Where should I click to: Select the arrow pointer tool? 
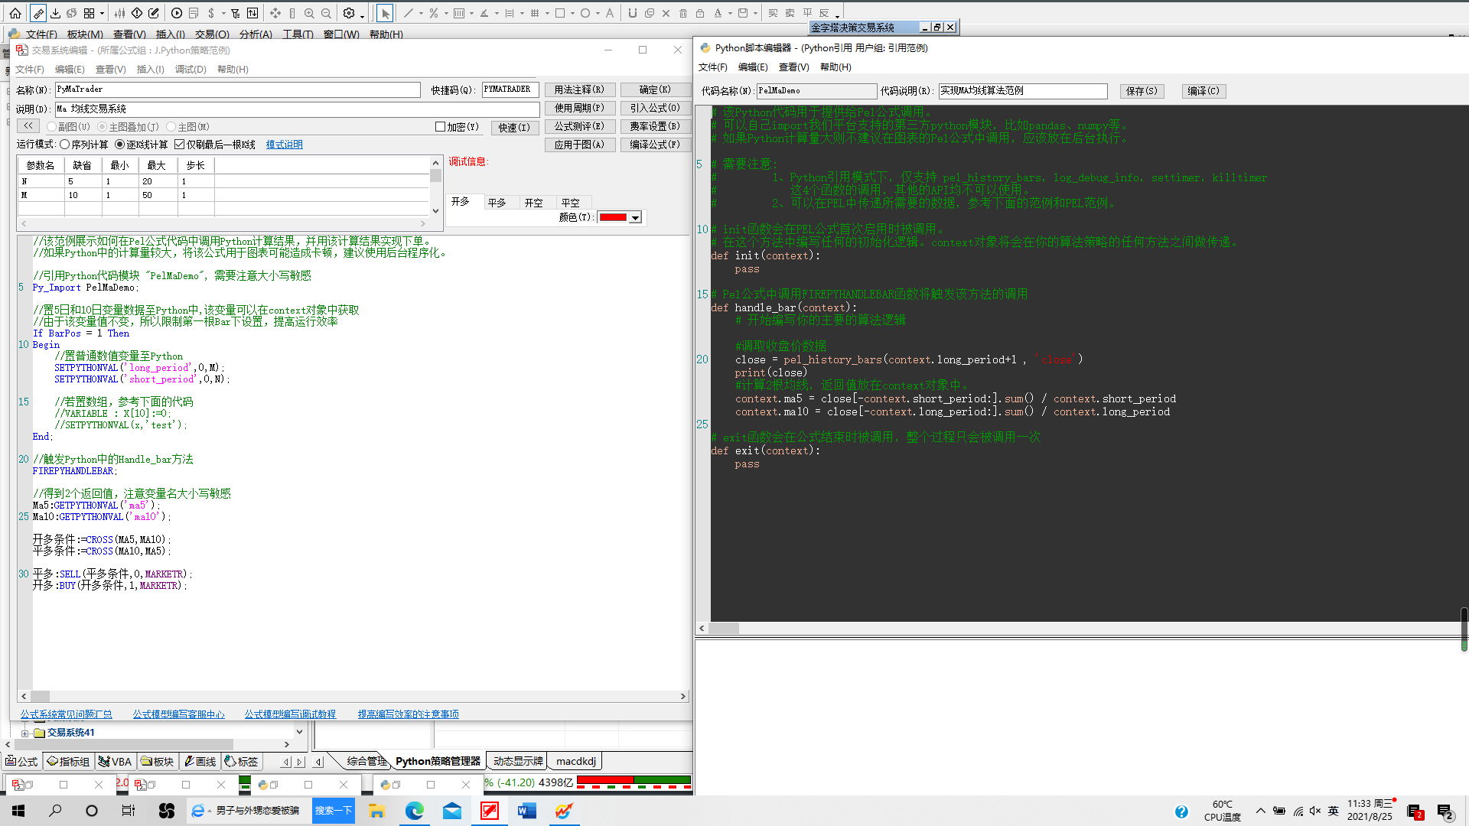coord(386,13)
